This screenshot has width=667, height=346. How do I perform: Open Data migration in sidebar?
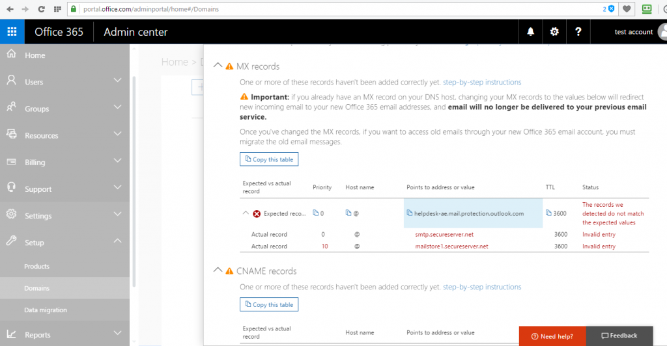point(46,310)
